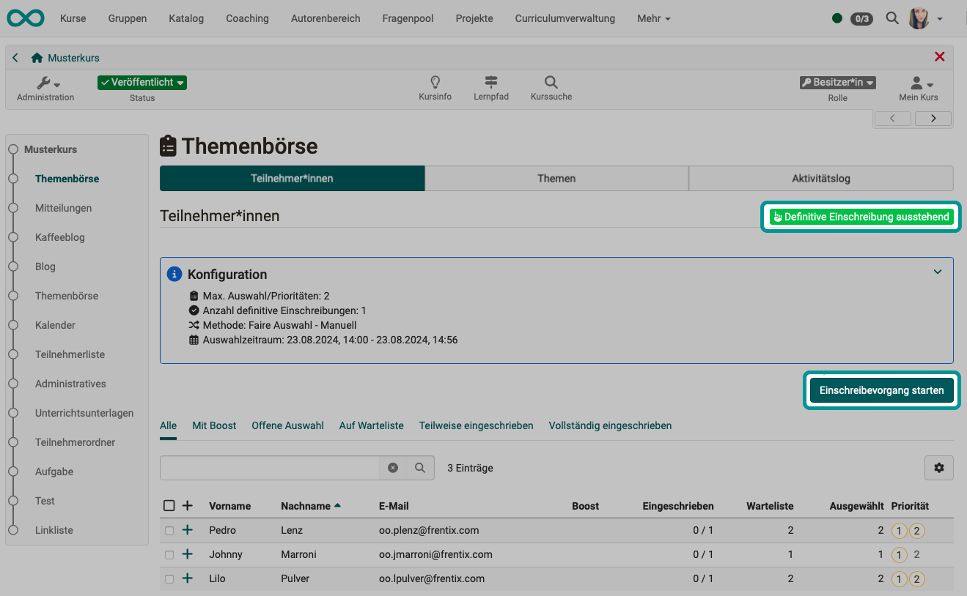
Task: Click the back arrow in the breadcrumb bar
Action: pyautogui.click(x=15, y=57)
